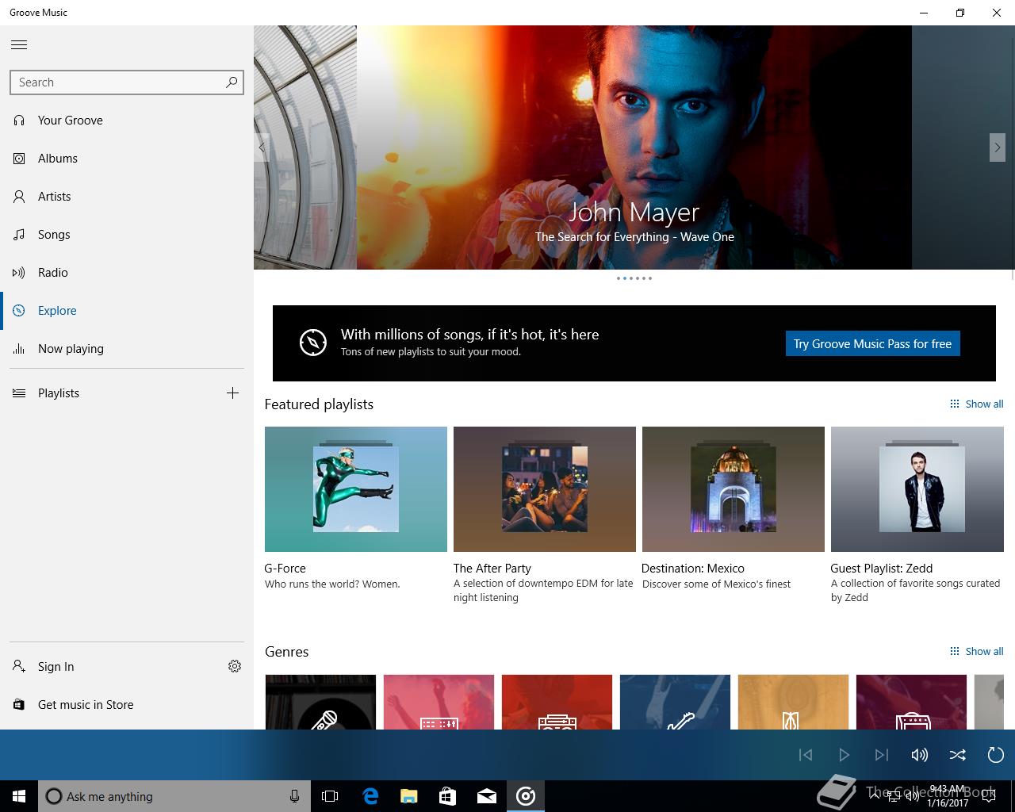
Task: Click The After Party title text
Action: [x=492, y=569]
